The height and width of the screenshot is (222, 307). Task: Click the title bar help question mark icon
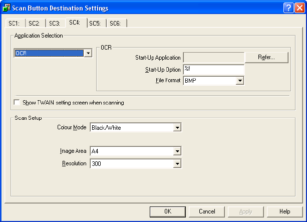click(x=287, y=8)
